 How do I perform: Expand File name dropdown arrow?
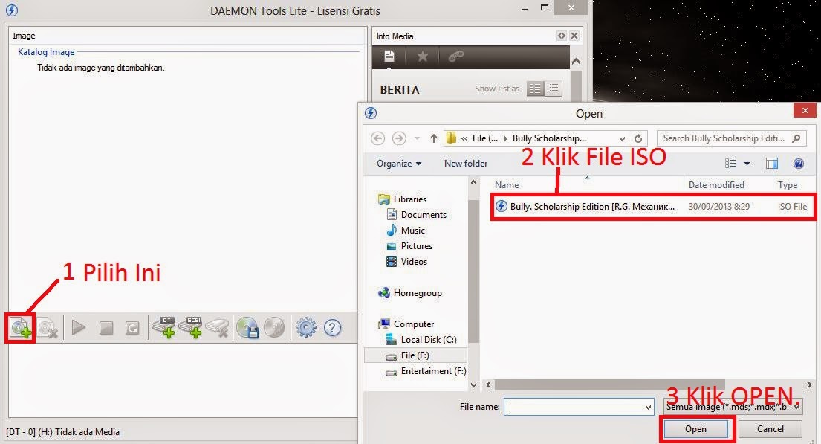[648, 407]
